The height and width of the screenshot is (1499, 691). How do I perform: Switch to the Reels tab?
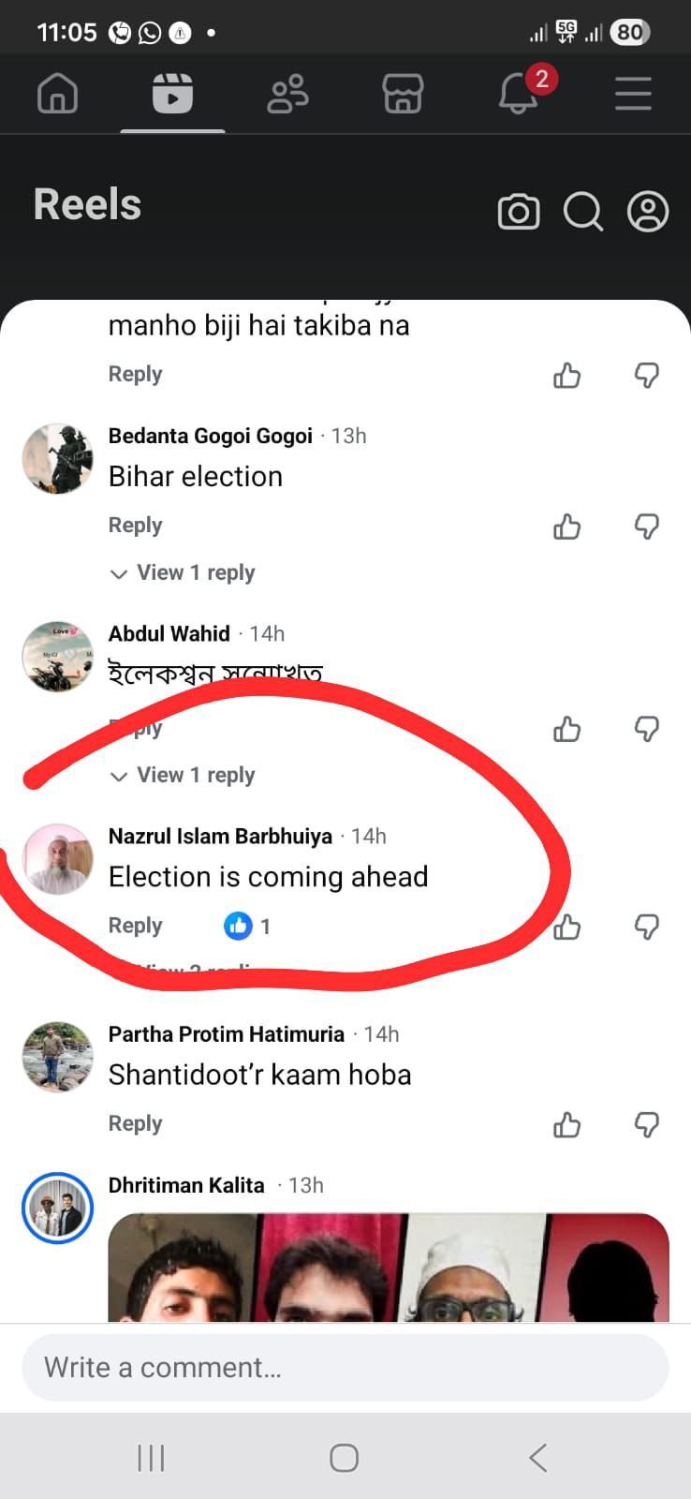pyautogui.click(x=172, y=94)
